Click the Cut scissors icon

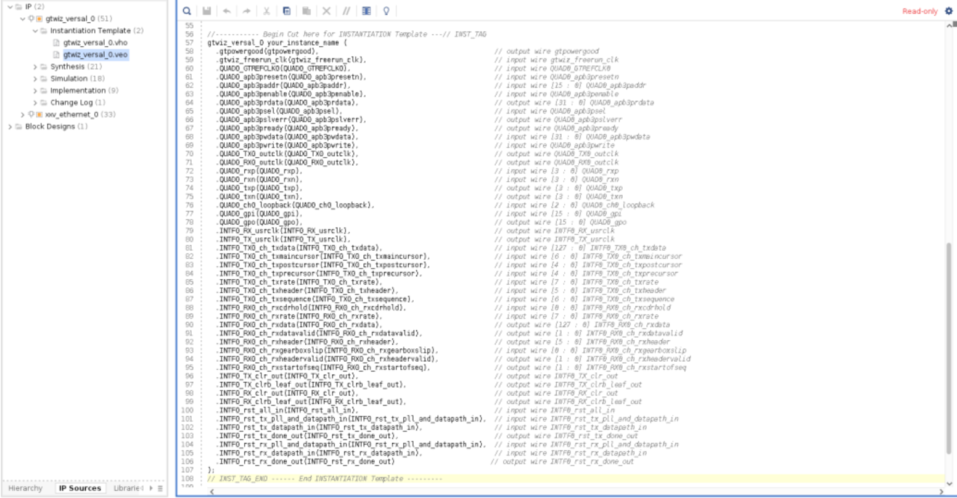pyautogui.click(x=266, y=11)
